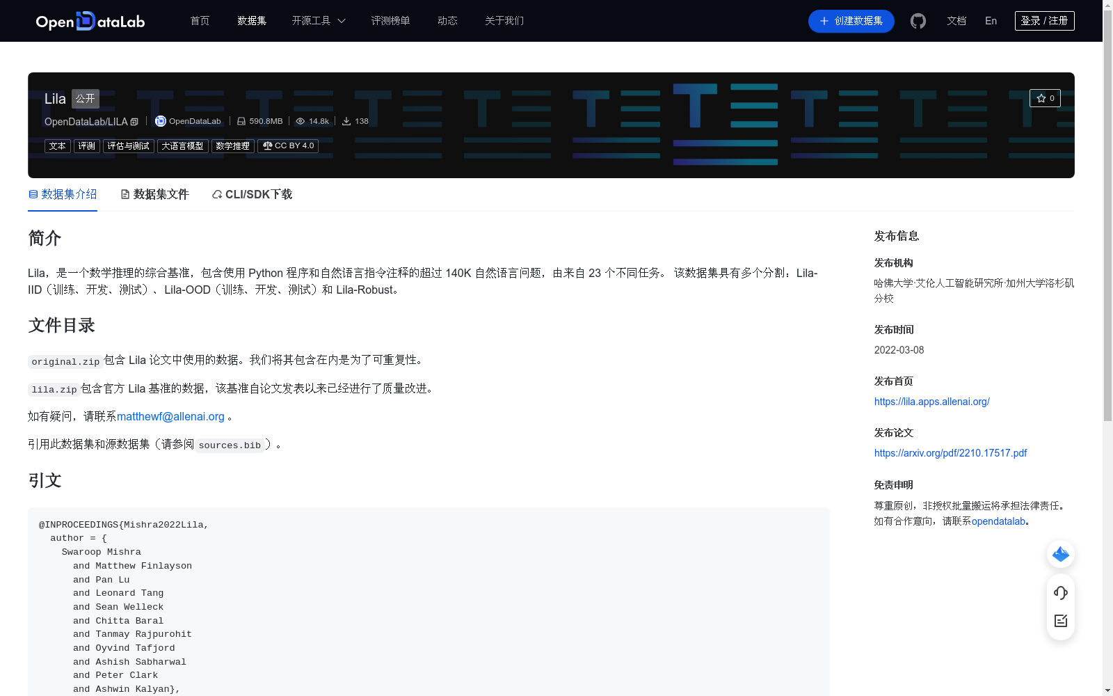The width and height of the screenshot is (1113, 696).
Task: Click the 评测 tag
Action: pos(87,146)
